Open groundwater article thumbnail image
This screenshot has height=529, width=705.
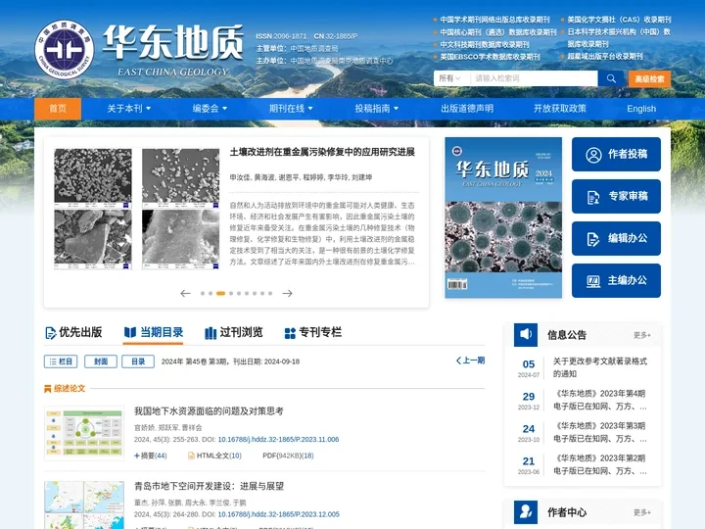pyautogui.click(x=84, y=433)
